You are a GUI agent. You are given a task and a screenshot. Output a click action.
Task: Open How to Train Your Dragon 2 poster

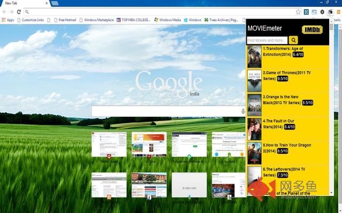(x=254, y=153)
